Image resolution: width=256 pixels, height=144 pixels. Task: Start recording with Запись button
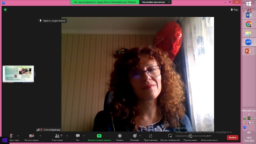point(120,137)
